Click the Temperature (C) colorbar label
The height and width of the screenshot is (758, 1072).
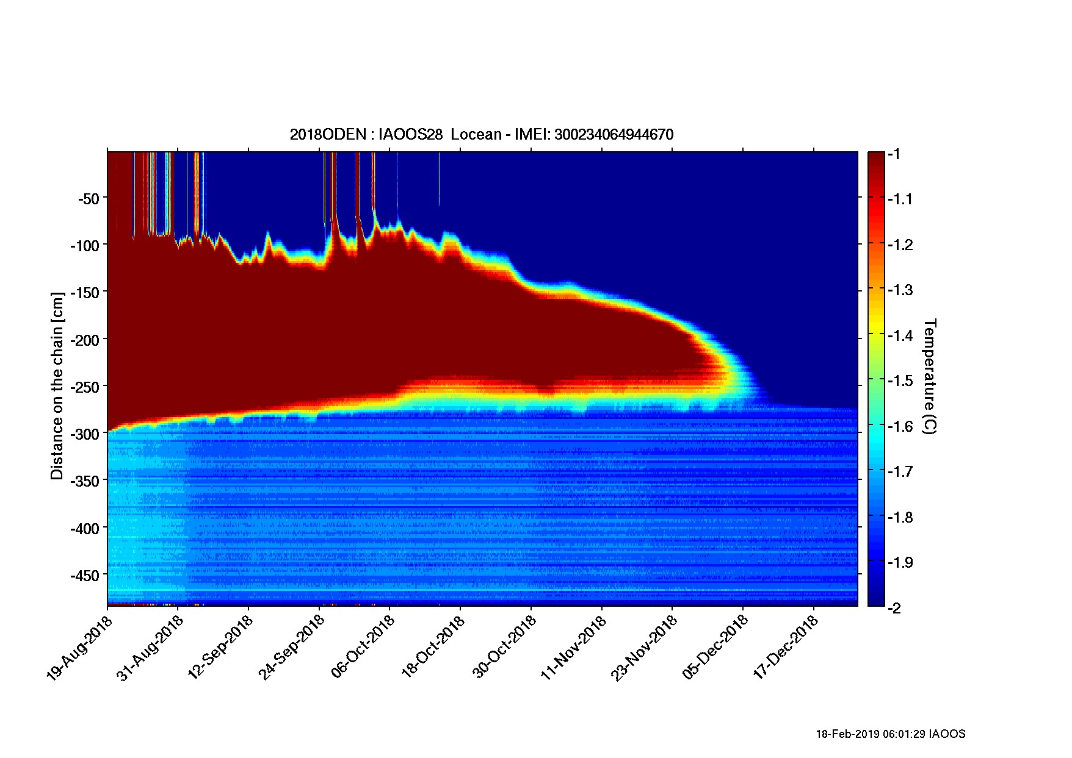929,376
